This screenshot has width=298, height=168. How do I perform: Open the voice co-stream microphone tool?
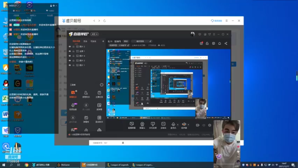pyautogui.click(x=73, y=107)
